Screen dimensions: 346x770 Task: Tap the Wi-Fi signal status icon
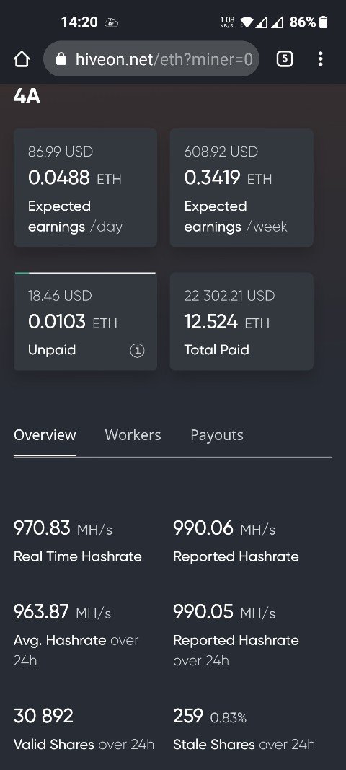[247, 22]
